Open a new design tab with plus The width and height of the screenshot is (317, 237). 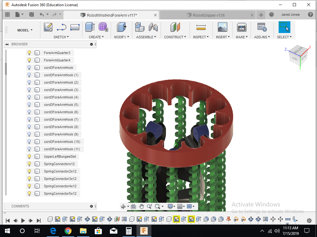tap(261, 15)
